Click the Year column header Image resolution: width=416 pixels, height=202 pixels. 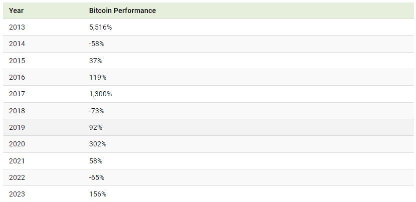pyautogui.click(x=16, y=11)
